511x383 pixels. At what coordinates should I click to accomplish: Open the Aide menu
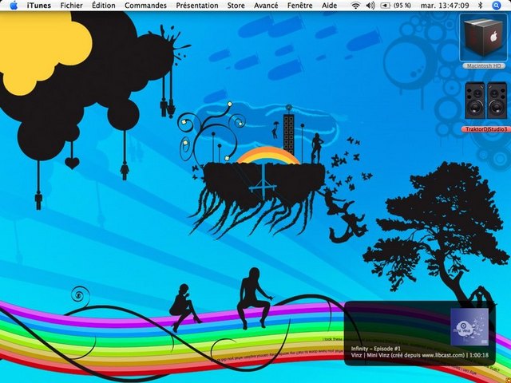tap(329, 6)
